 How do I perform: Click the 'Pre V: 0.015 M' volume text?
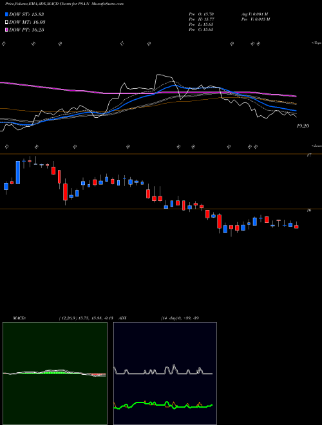(255, 19)
